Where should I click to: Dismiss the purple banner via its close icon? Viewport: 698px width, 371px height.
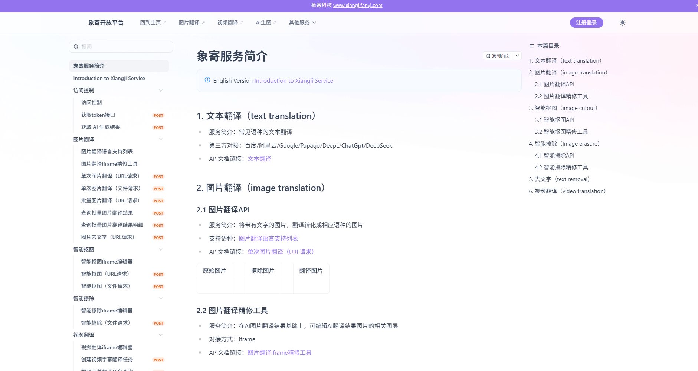tap(696, 5)
